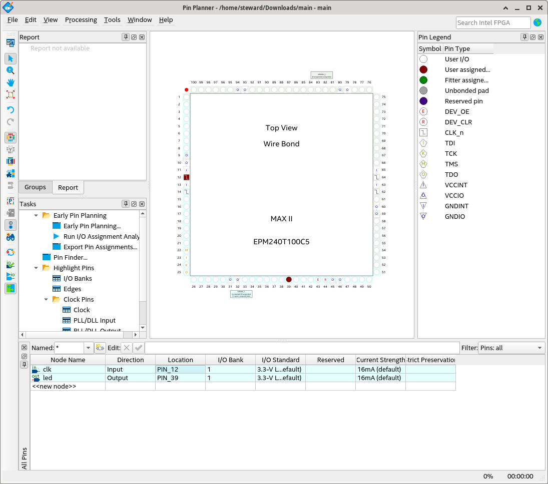Image resolution: width=548 pixels, height=484 pixels.
Task: Toggle the I/O banks colored chip icon
Action: point(11,137)
